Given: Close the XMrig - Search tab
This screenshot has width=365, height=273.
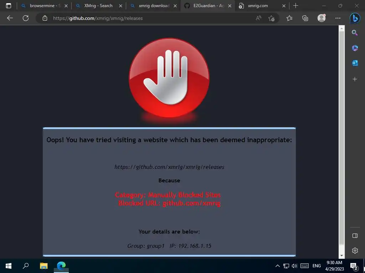Looking at the screenshot, I should [120, 6].
